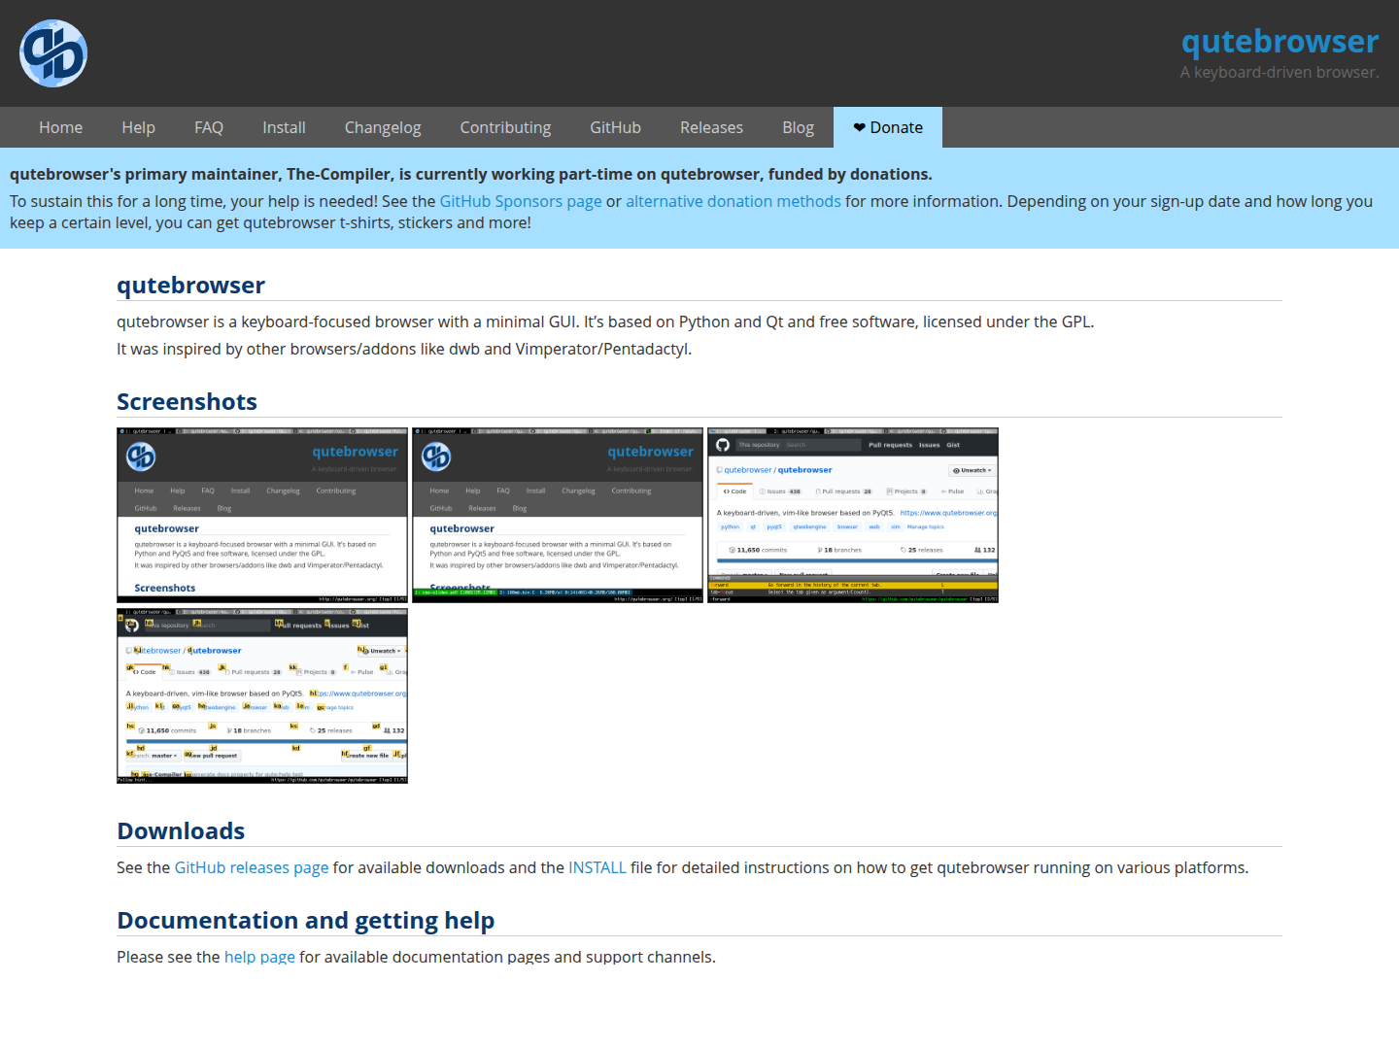Open first screenshot of qutebrowser homepage
The width and height of the screenshot is (1399, 1049).
coord(262,515)
